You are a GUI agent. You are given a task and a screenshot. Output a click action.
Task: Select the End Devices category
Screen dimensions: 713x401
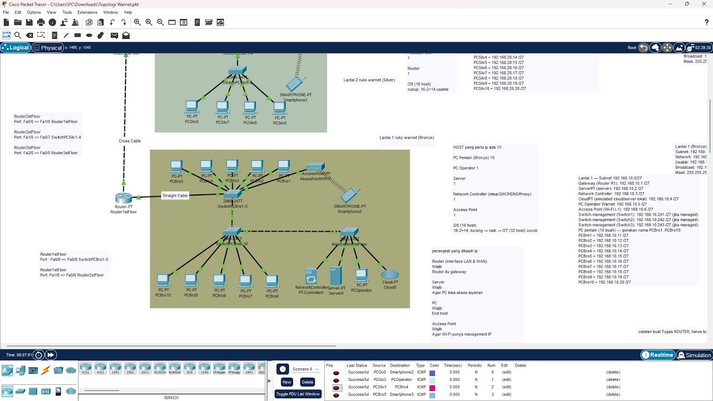21,370
